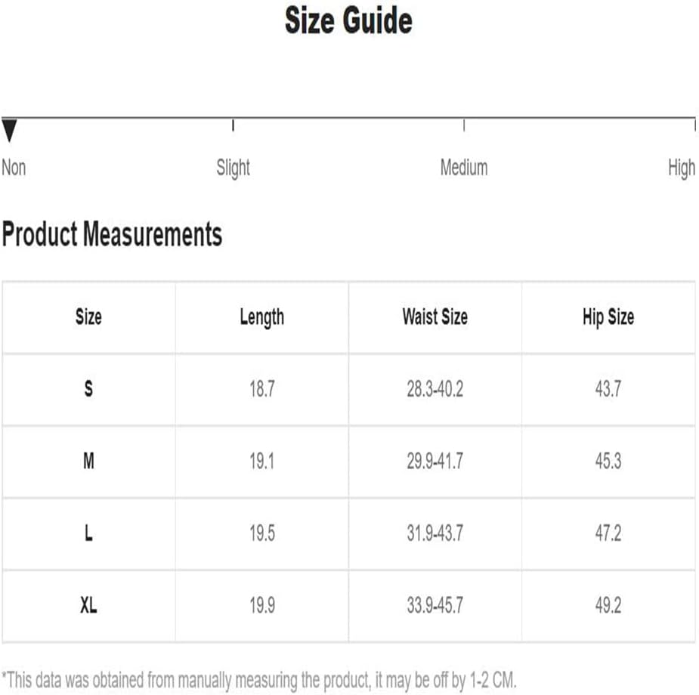
Task: Select the Medium stretch label
Action: click(464, 168)
